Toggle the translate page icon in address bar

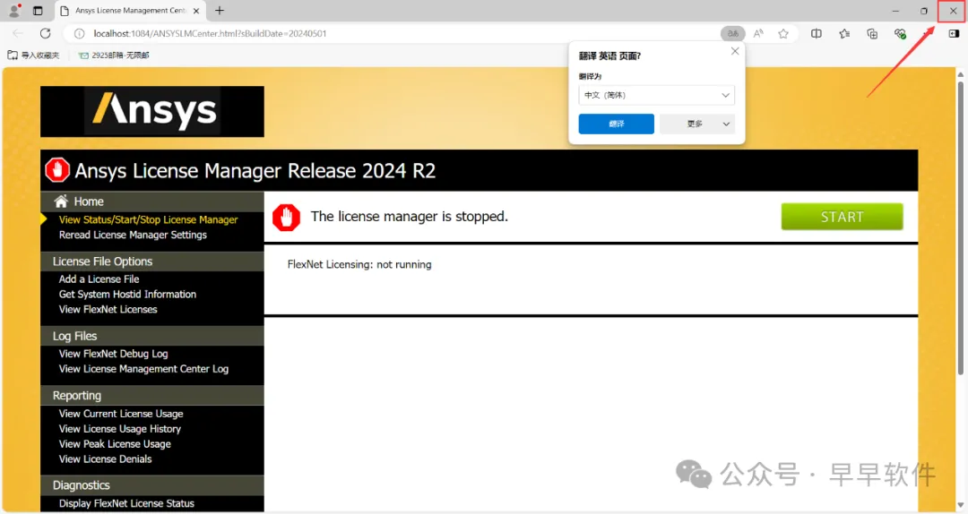(733, 33)
